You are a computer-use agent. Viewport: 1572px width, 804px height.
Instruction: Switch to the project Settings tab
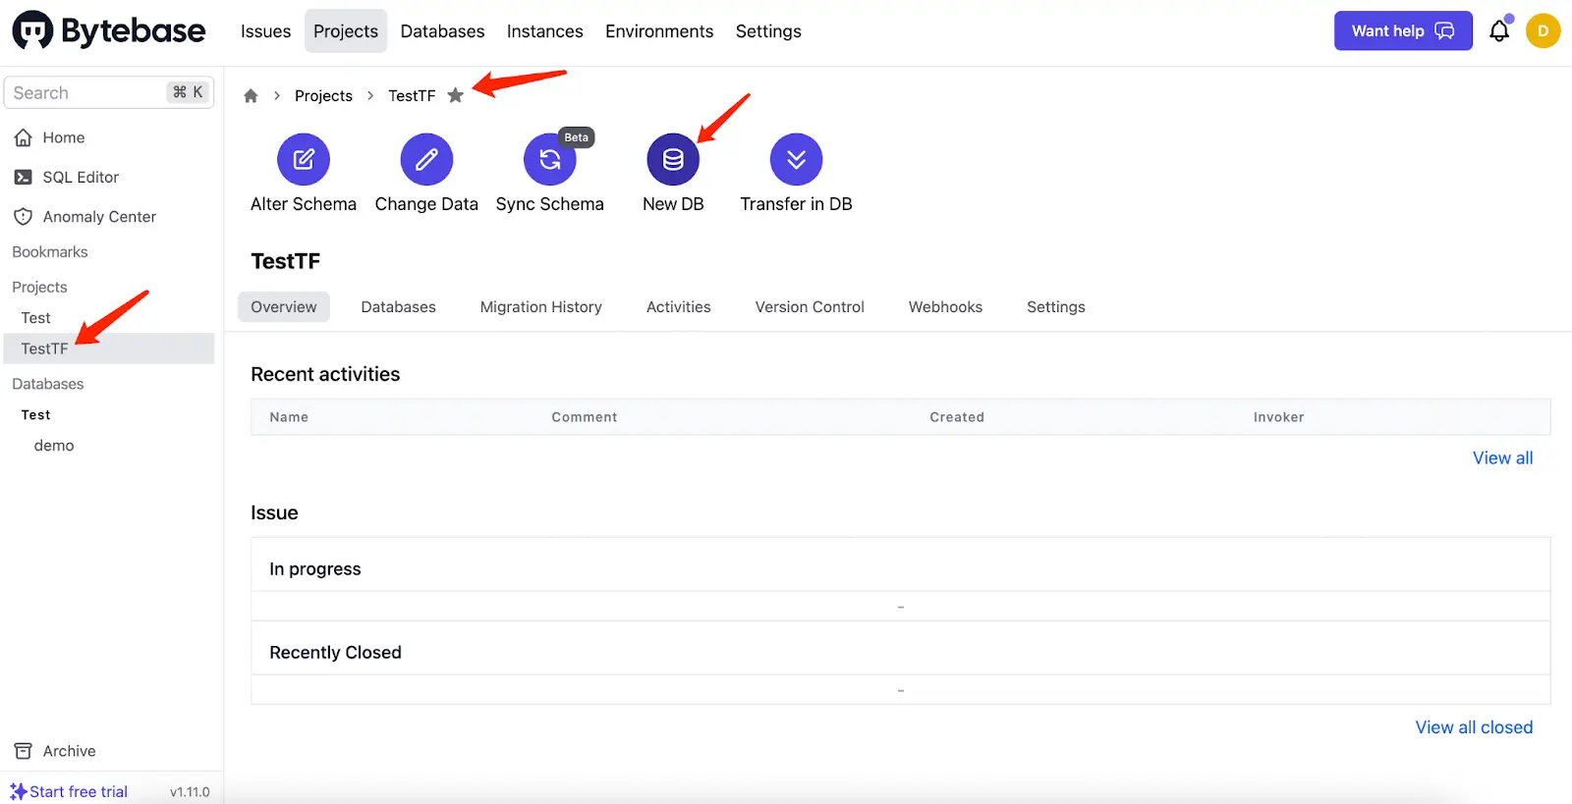coord(1056,306)
